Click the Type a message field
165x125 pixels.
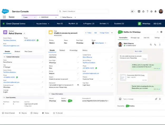pyautogui.click(x=138, y=99)
